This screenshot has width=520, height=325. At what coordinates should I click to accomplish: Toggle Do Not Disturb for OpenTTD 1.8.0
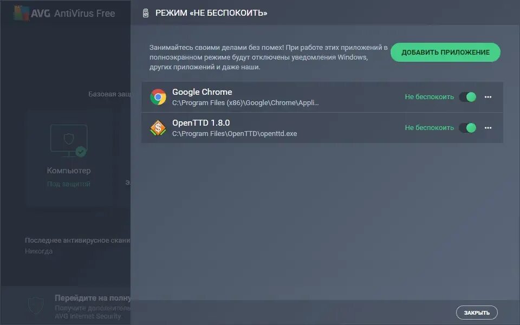click(x=467, y=128)
